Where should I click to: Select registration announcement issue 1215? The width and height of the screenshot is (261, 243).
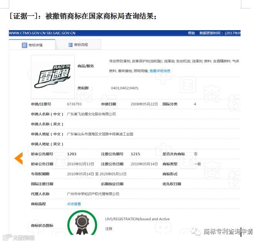[x=135, y=154]
